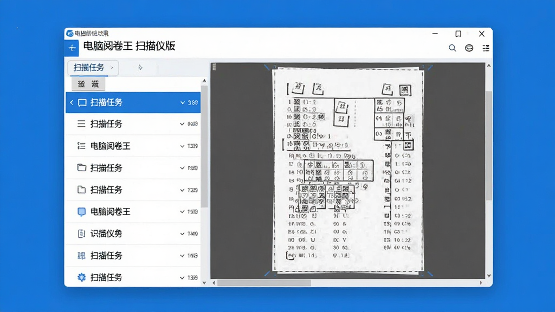Select the 识描仪务 list item
Viewport: 555px width, 312px height.
(133, 234)
